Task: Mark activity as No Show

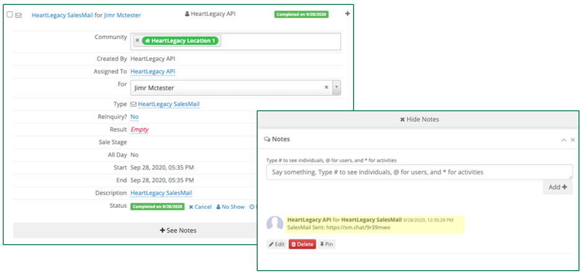Action: pos(230,207)
